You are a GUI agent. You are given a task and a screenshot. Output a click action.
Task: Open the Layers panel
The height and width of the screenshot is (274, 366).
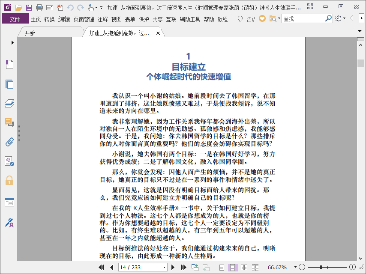pyautogui.click(x=9, y=103)
